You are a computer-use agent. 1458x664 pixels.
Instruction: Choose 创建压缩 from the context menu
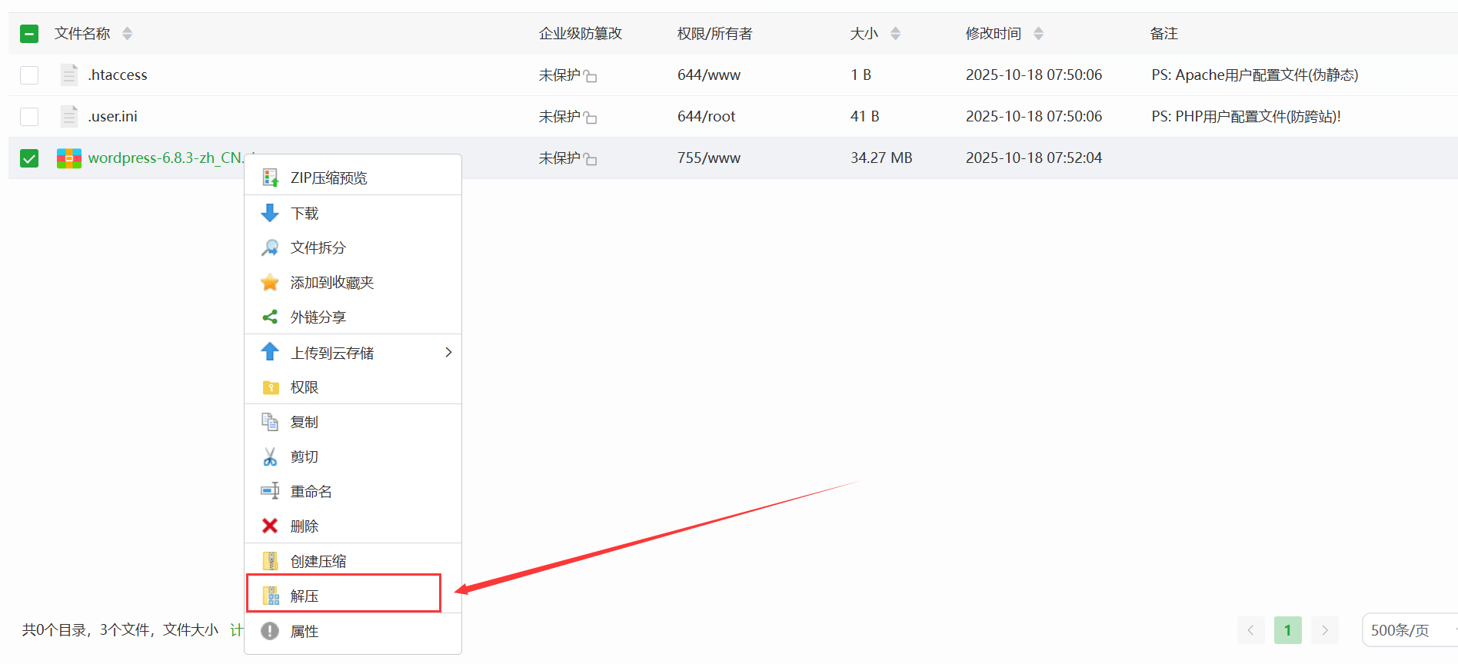coord(353,561)
